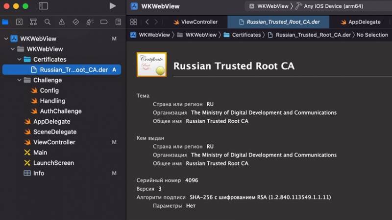Click the Тема section label

(x=143, y=96)
